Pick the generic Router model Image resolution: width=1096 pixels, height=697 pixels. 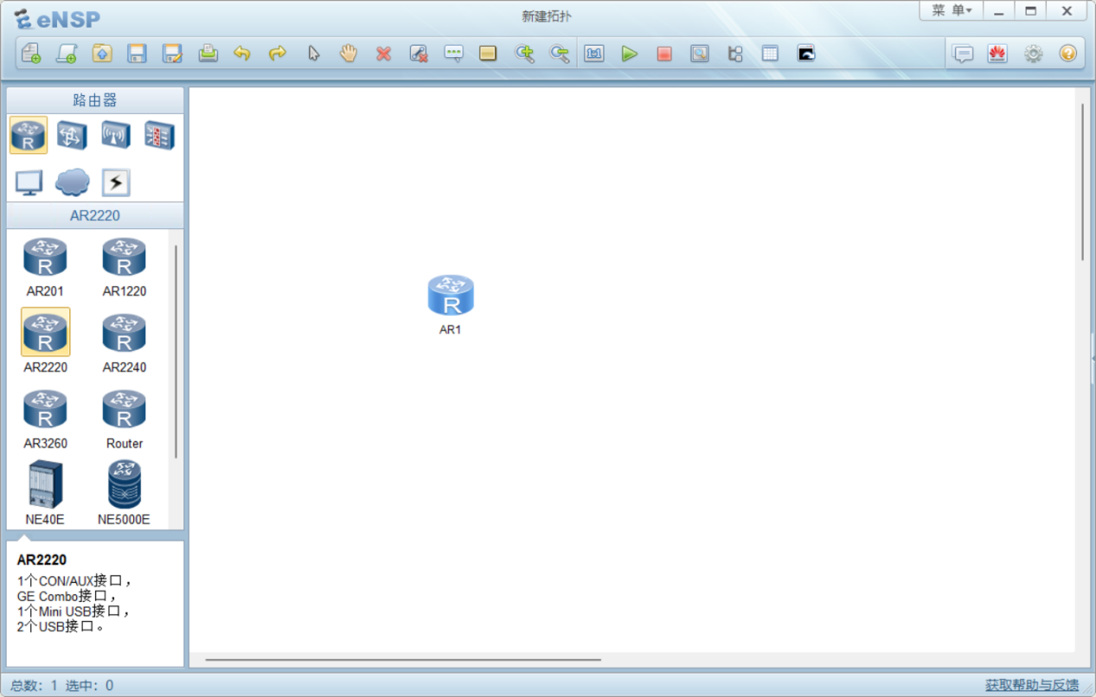[125, 419]
